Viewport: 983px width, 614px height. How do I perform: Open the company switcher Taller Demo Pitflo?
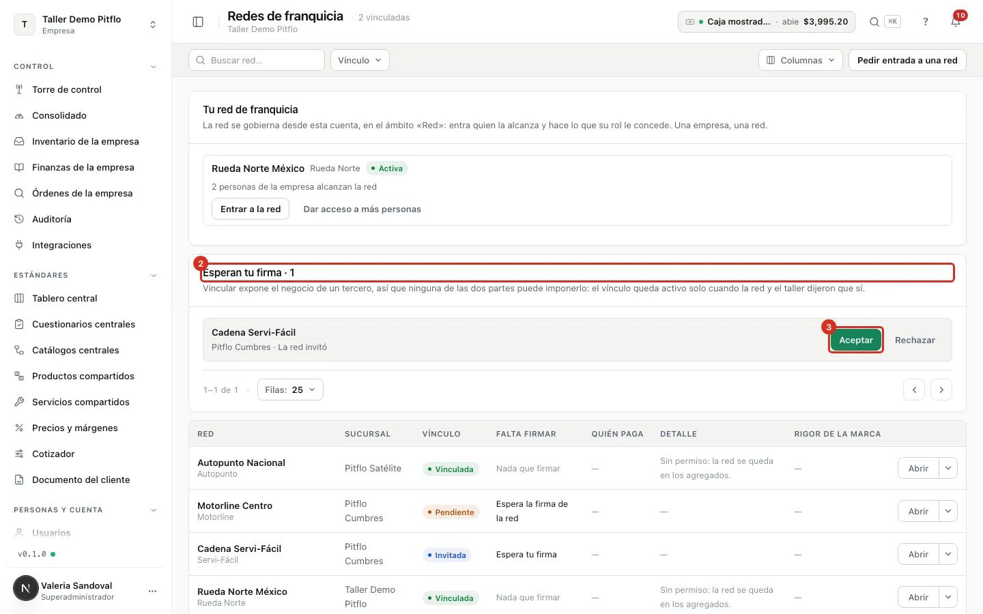coord(85,25)
